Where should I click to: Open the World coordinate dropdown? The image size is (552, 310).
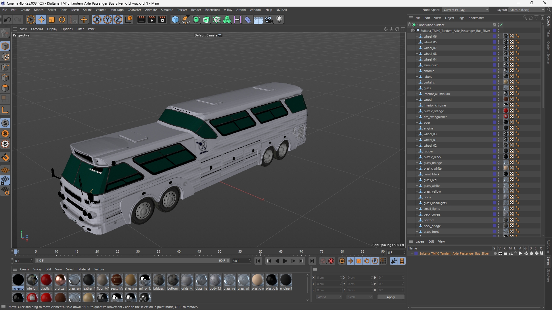pos(329,297)
